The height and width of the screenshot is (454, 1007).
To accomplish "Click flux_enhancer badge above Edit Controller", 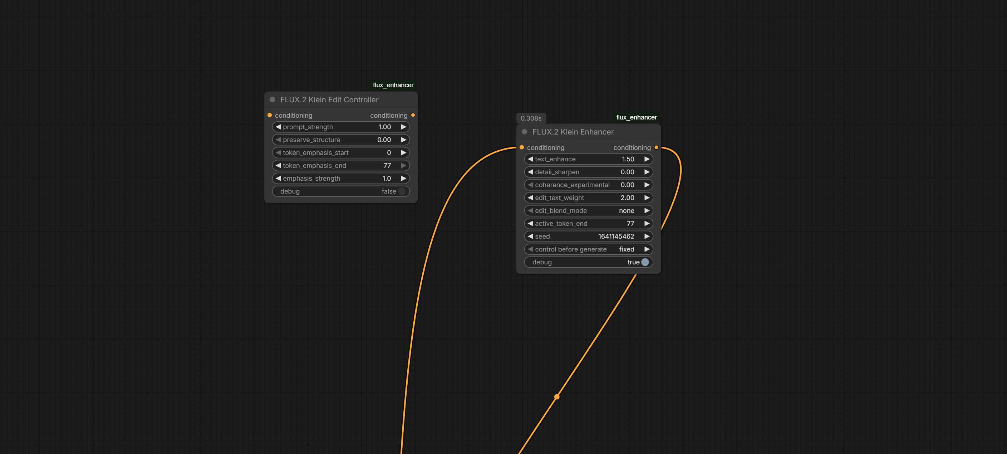I will coord(393,85).
